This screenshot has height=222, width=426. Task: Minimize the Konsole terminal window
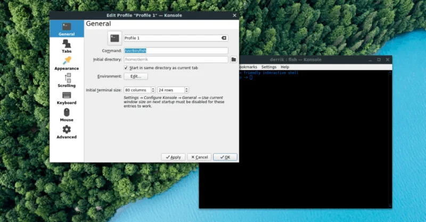370,59
